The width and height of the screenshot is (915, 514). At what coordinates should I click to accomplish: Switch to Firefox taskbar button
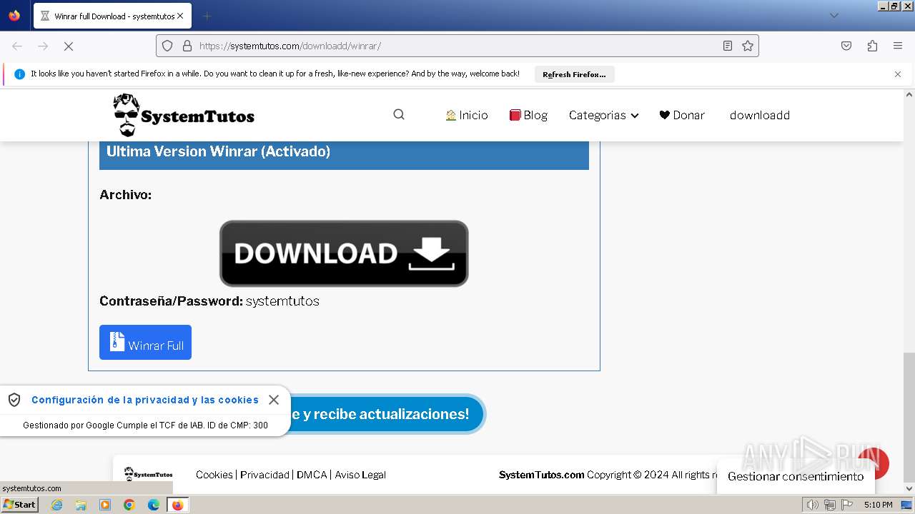tap(178, 505)
